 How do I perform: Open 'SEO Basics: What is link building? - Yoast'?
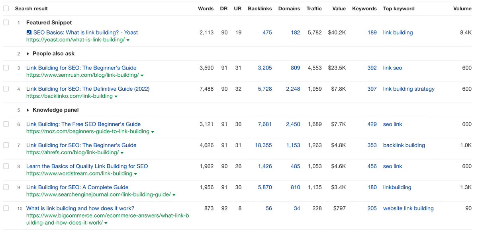pyautogui.click(x=86, y=33)
